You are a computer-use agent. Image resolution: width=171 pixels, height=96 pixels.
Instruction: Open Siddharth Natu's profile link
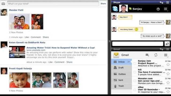click(x=37, y=42)
